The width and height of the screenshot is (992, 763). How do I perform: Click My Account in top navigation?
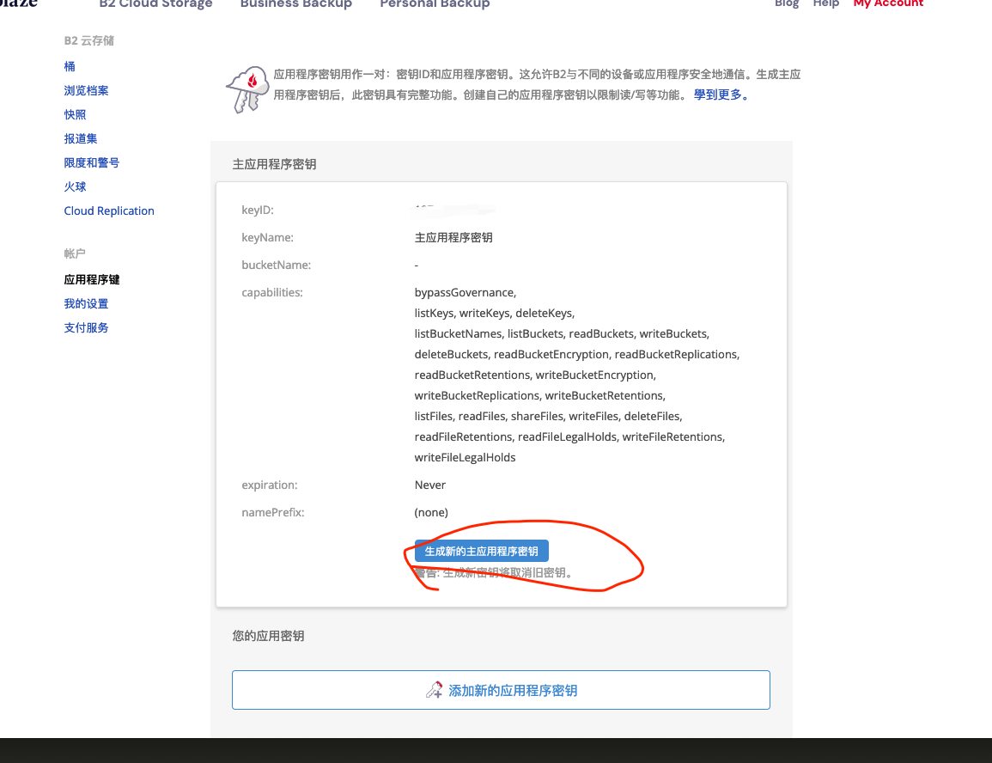click(888, 4)
